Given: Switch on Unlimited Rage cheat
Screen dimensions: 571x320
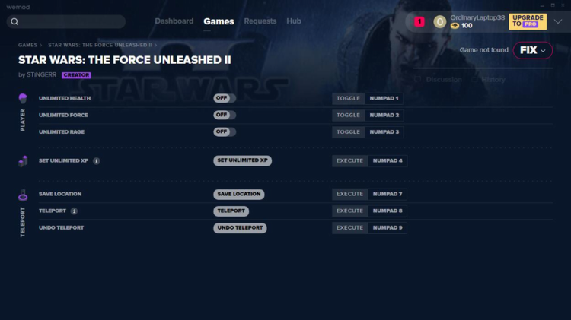Looking at the screenshot, I should [225, 132].
